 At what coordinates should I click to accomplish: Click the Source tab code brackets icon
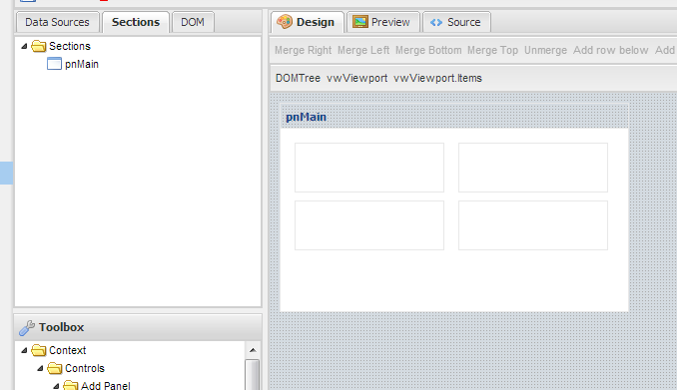[436, 22]
